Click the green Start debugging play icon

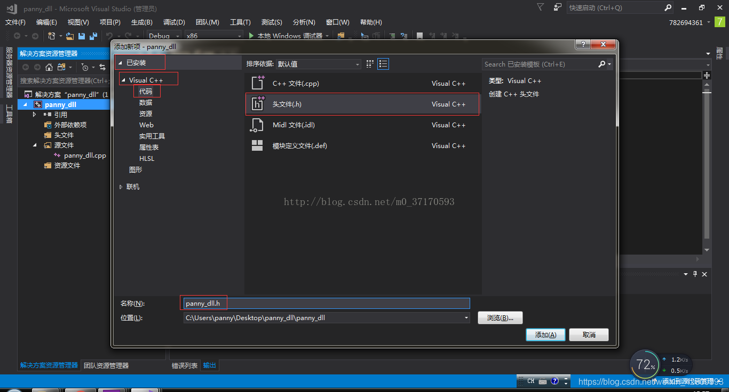point(251,36)
